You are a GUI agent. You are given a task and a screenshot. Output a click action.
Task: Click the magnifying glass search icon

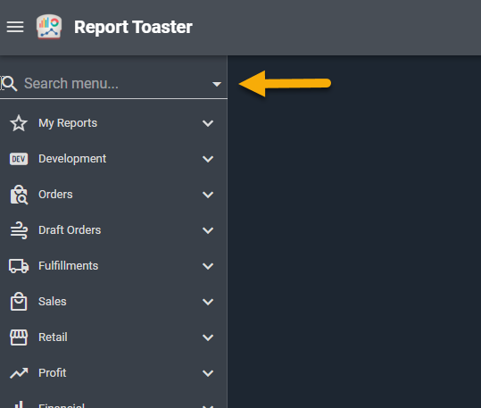[10, 84]
